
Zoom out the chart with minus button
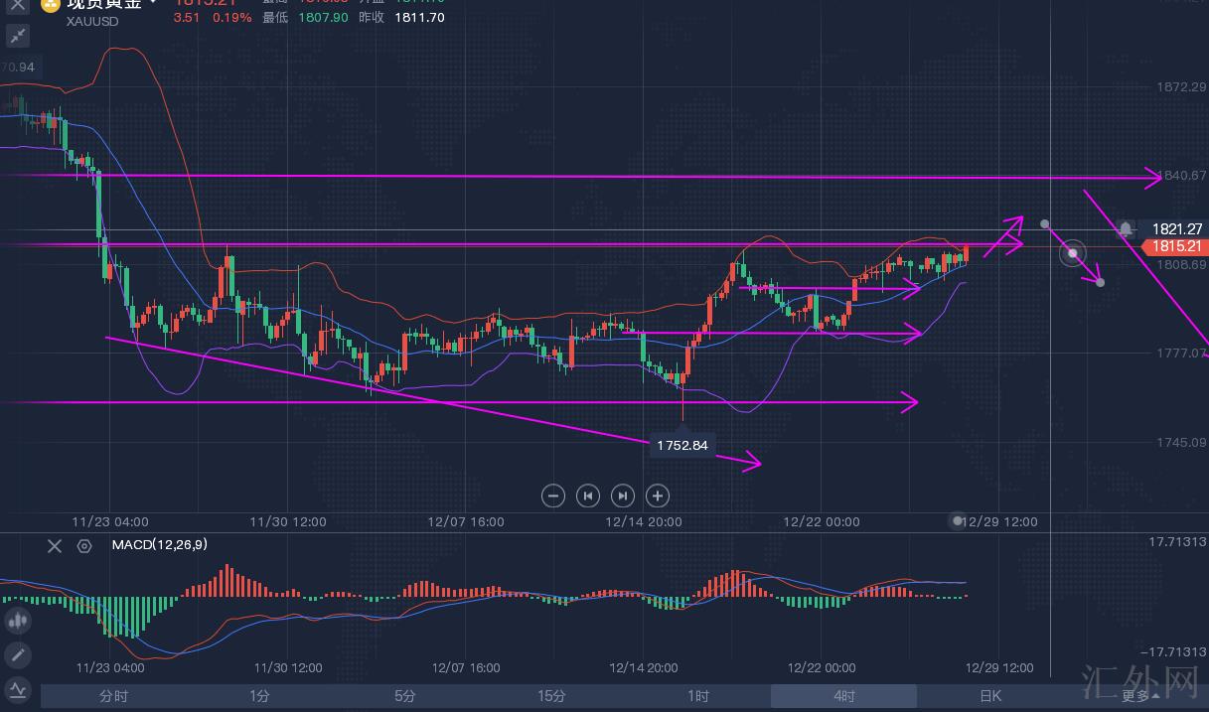[x=553, y=496]
